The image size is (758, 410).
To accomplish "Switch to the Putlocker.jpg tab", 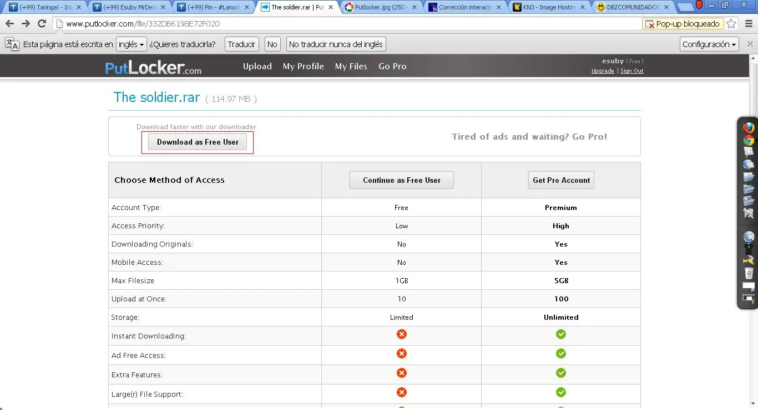I will click(x=381, y=7).
